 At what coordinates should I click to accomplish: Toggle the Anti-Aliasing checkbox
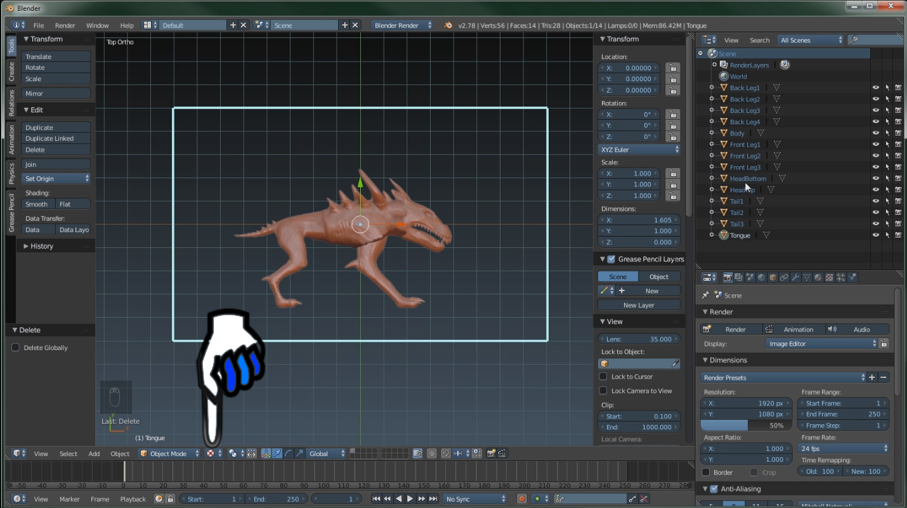pyautogui.click(x=714, y=489)
